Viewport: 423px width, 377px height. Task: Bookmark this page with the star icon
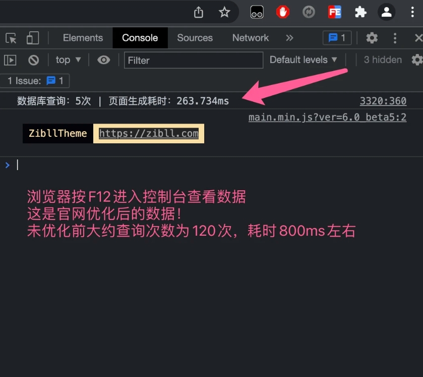click(224, 12)
